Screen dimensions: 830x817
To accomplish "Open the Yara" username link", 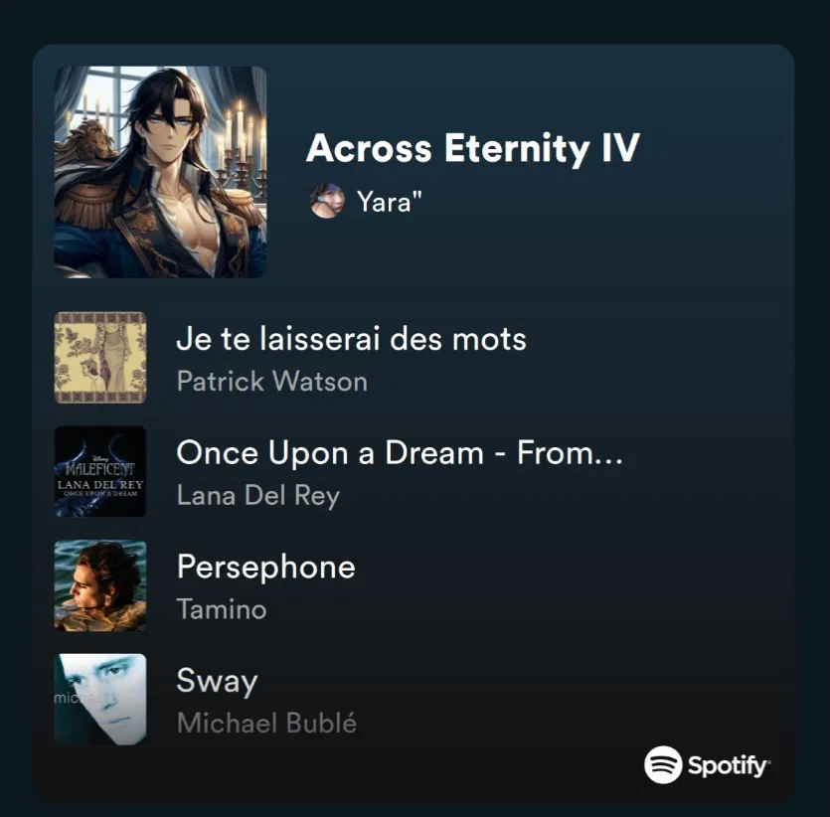I will tap(390, 201).
